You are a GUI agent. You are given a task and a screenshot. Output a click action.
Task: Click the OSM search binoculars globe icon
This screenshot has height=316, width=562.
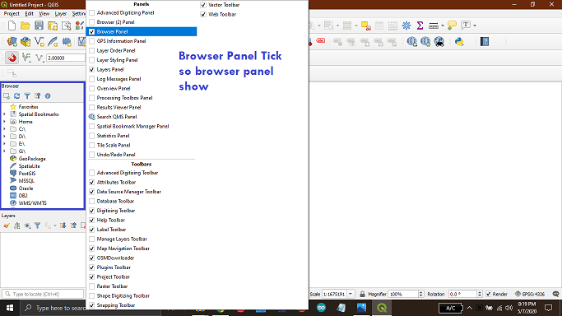(439, 42)
